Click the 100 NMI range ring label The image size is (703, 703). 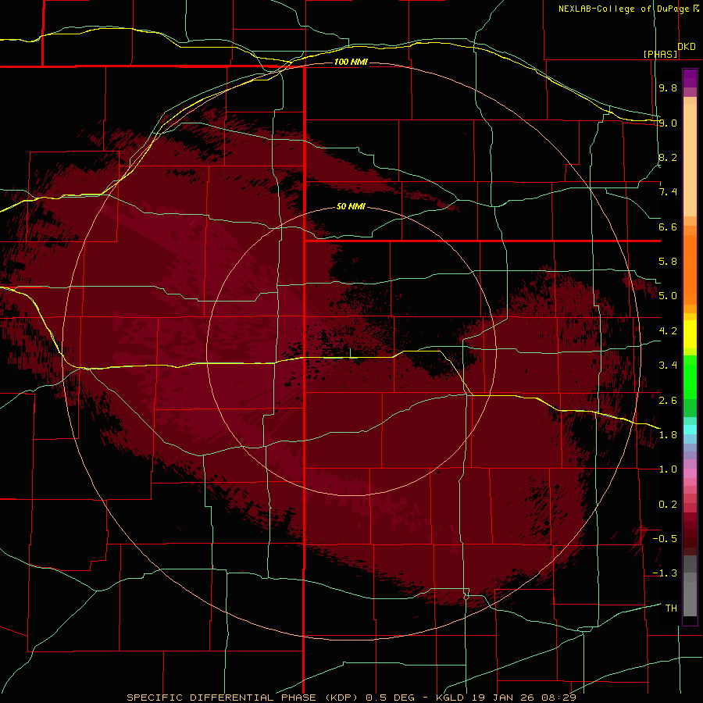pos(351,62)
